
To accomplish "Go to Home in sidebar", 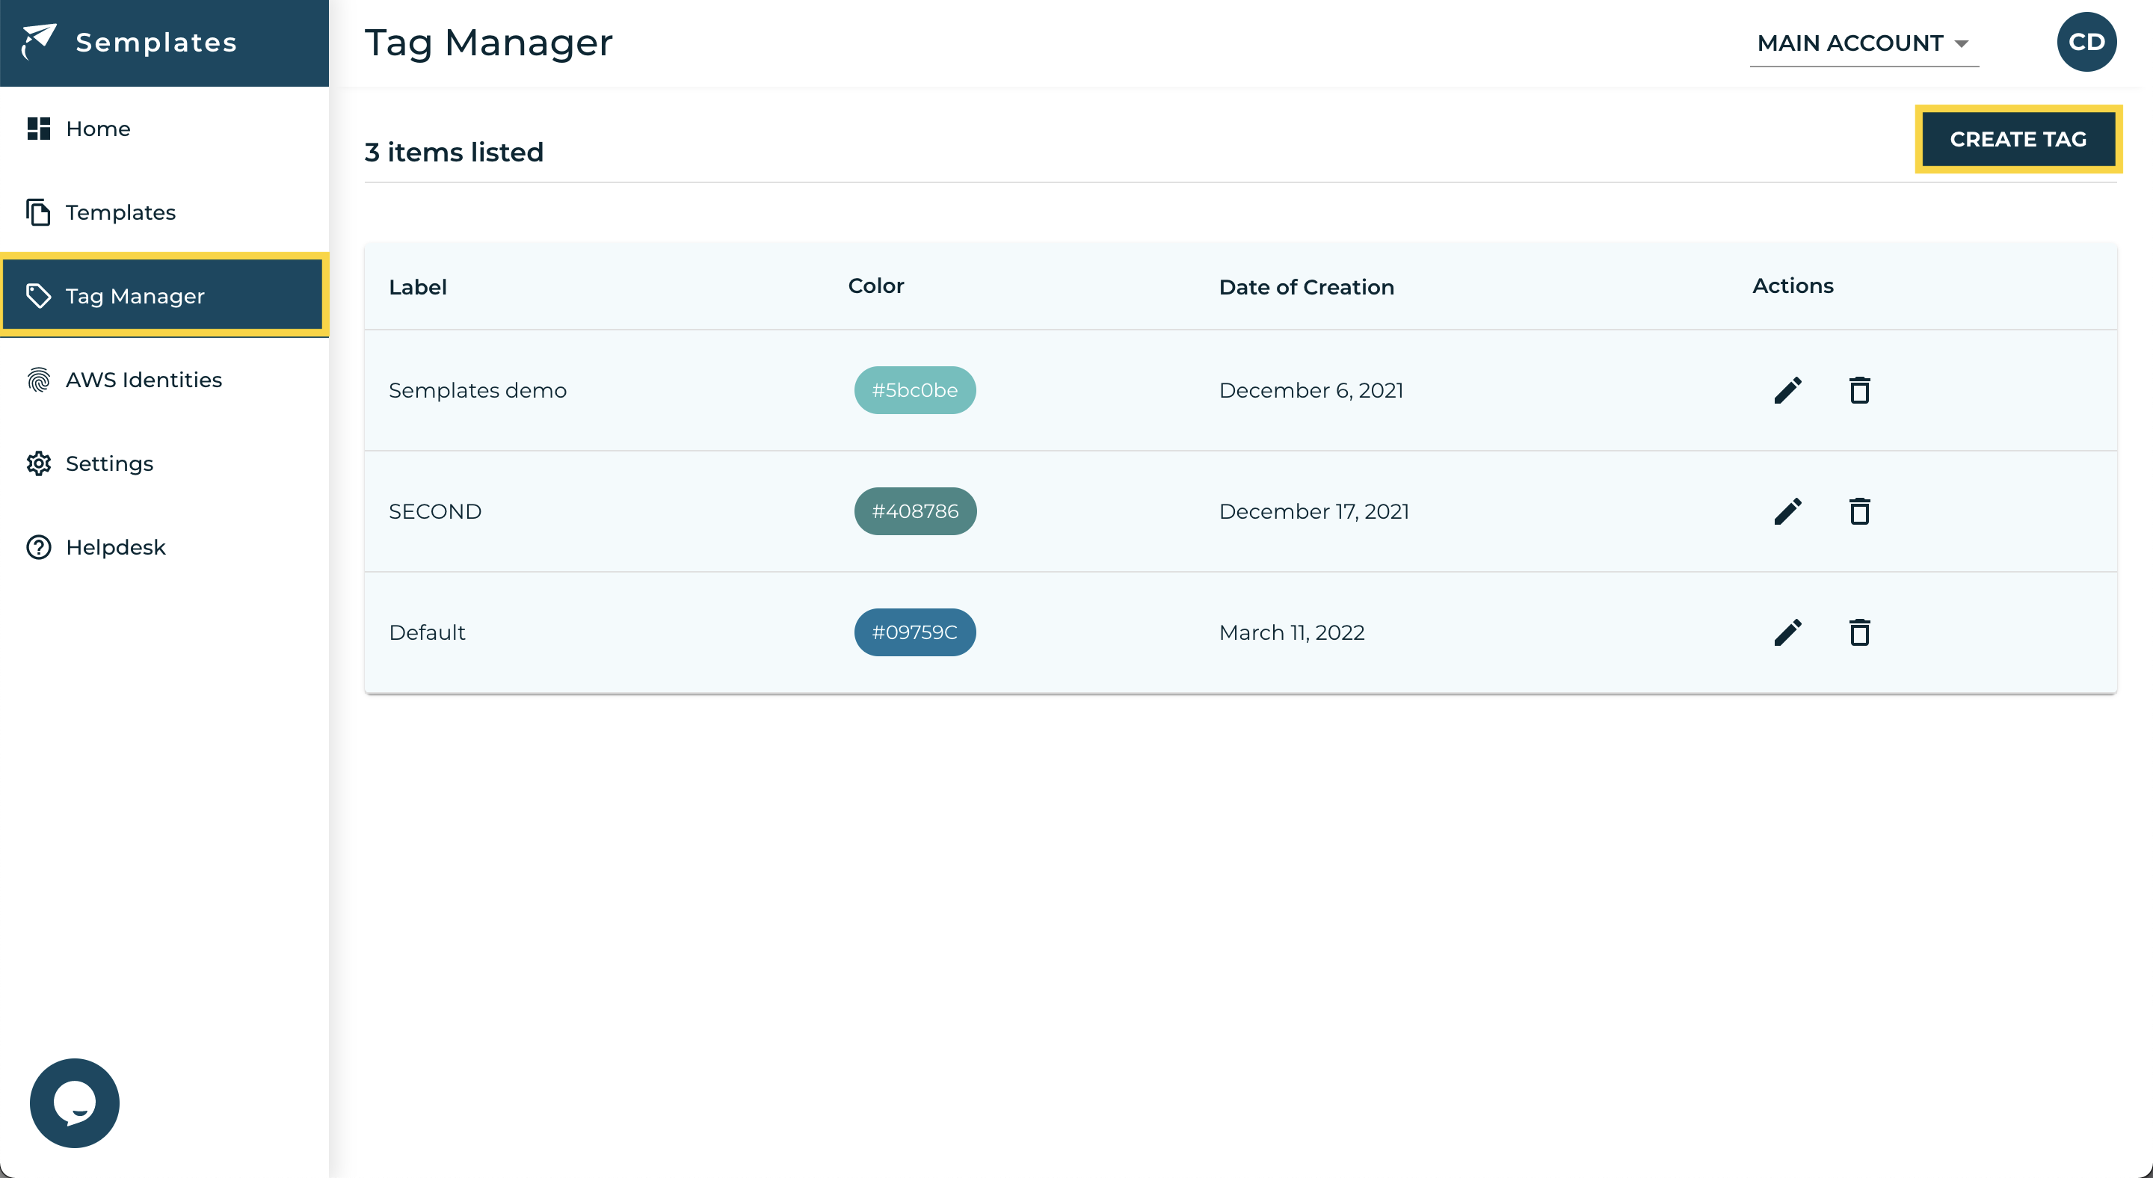I will click(x=98, y=129).
